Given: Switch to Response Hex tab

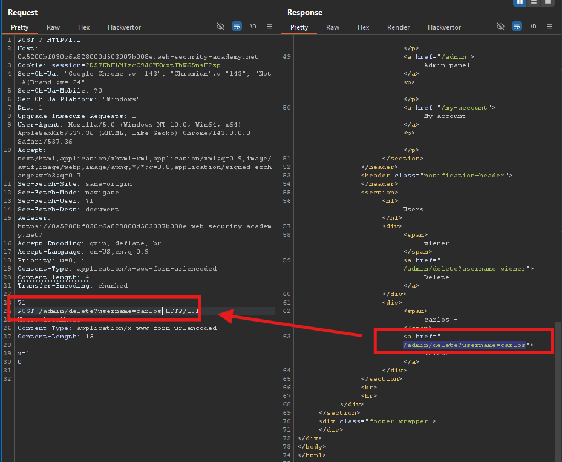Looking at the screenshot, I should [x=363, y=27].
